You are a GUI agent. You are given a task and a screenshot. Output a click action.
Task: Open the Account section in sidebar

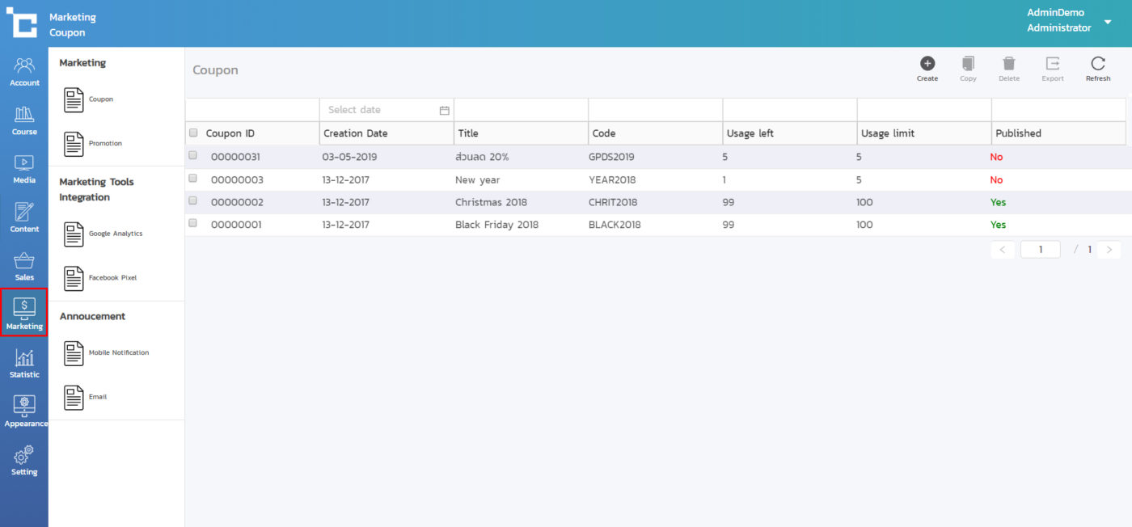tap(24, 71)
